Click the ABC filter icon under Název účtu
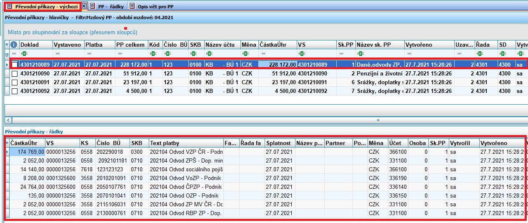This screenshot has width=528, height=223. 207,54
